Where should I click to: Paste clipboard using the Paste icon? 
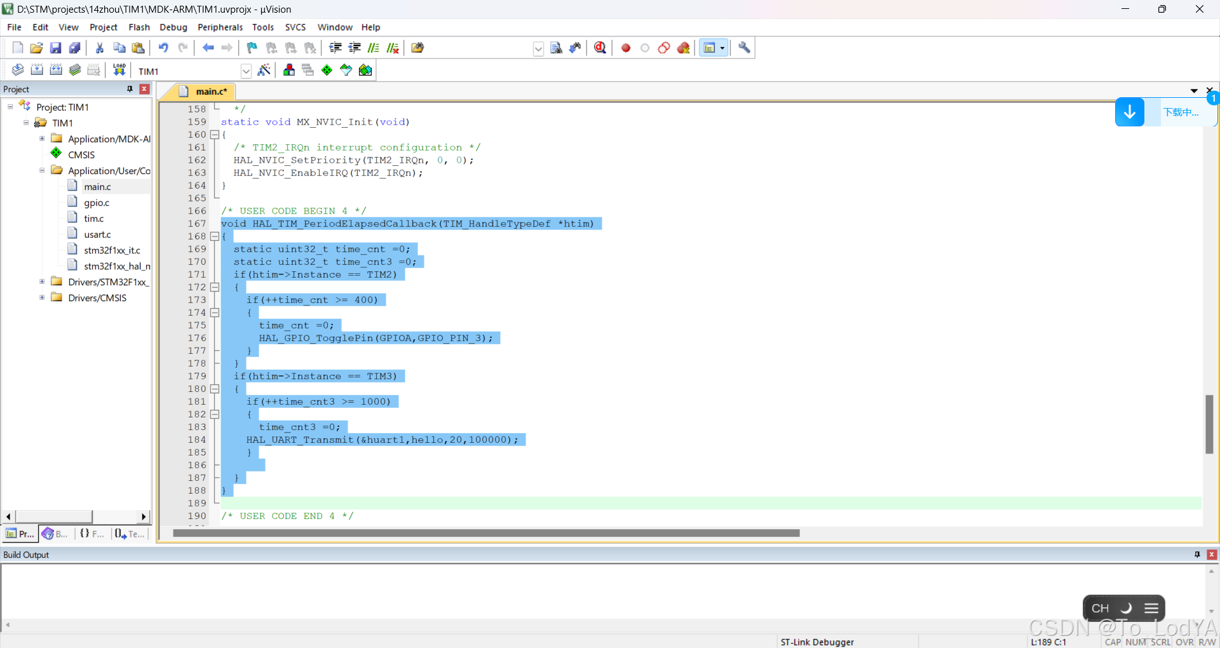pos(138,48)
